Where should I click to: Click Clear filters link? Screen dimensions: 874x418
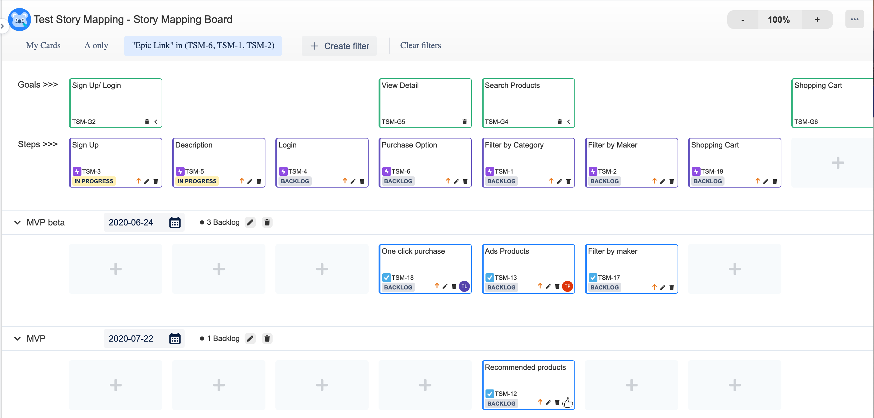tap(420, 45)
